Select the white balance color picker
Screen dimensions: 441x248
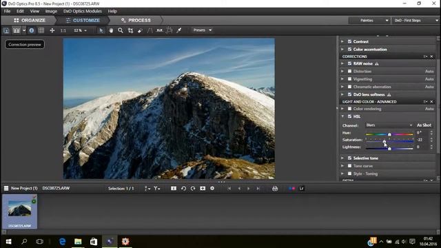pyautogui.click(x=179, y=30)
